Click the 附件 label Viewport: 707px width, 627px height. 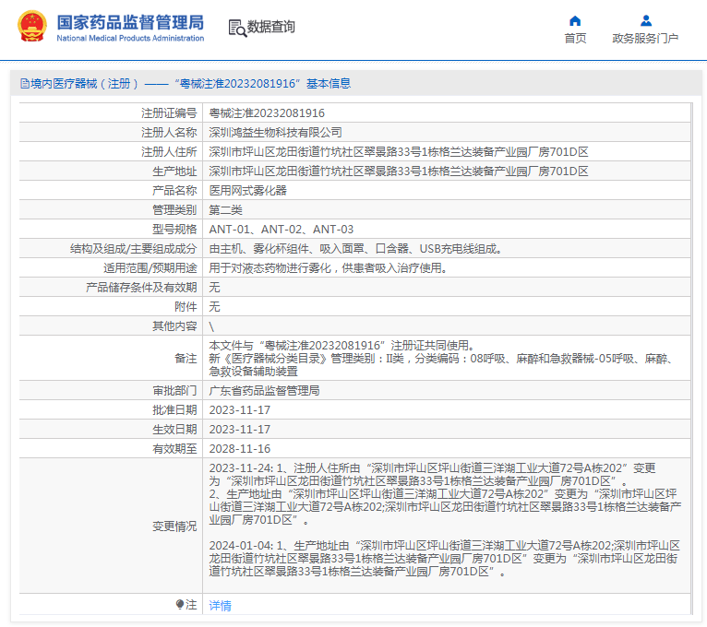tap(186, 307)
